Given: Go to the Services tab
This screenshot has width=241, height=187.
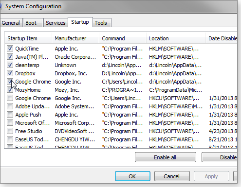Looking at the screenshot, I should coord(56,23).
